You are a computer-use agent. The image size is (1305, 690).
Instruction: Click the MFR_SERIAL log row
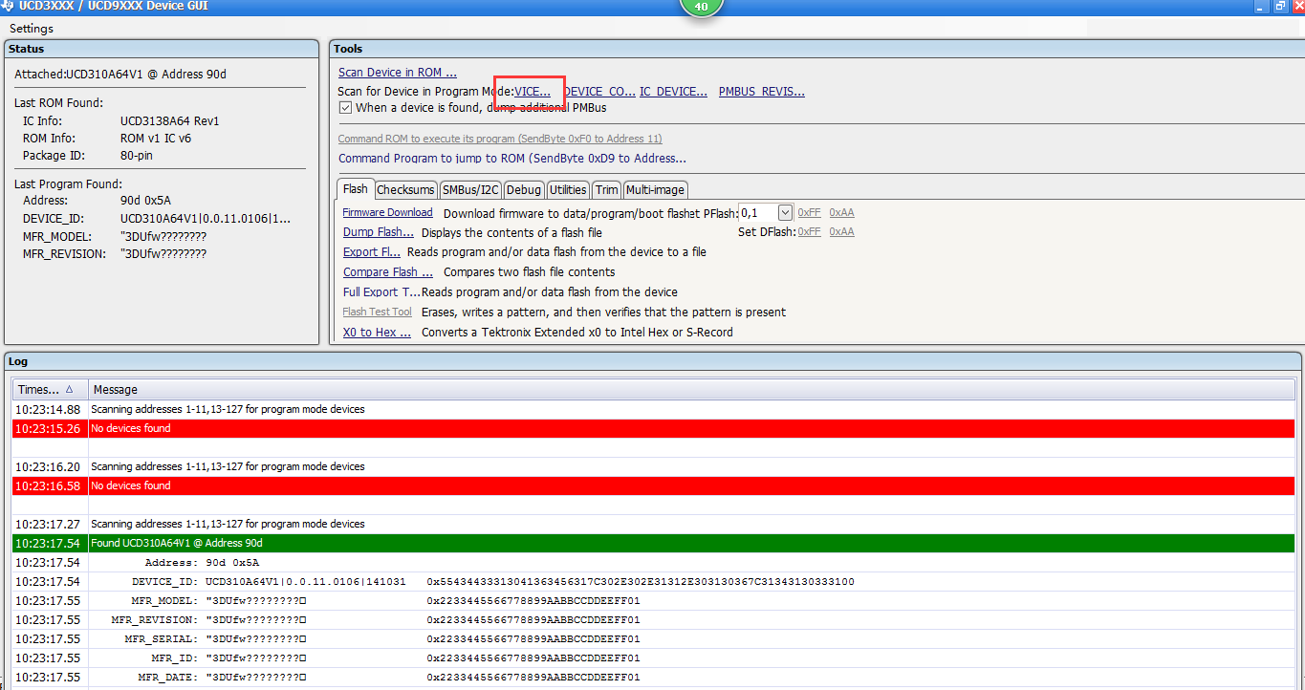point(654,638)
